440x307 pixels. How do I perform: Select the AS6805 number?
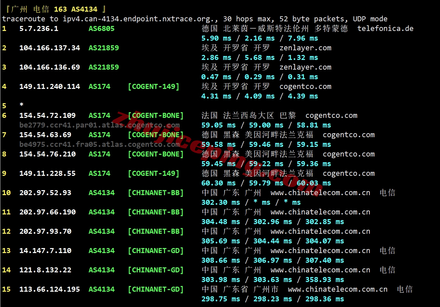(101, 29)
